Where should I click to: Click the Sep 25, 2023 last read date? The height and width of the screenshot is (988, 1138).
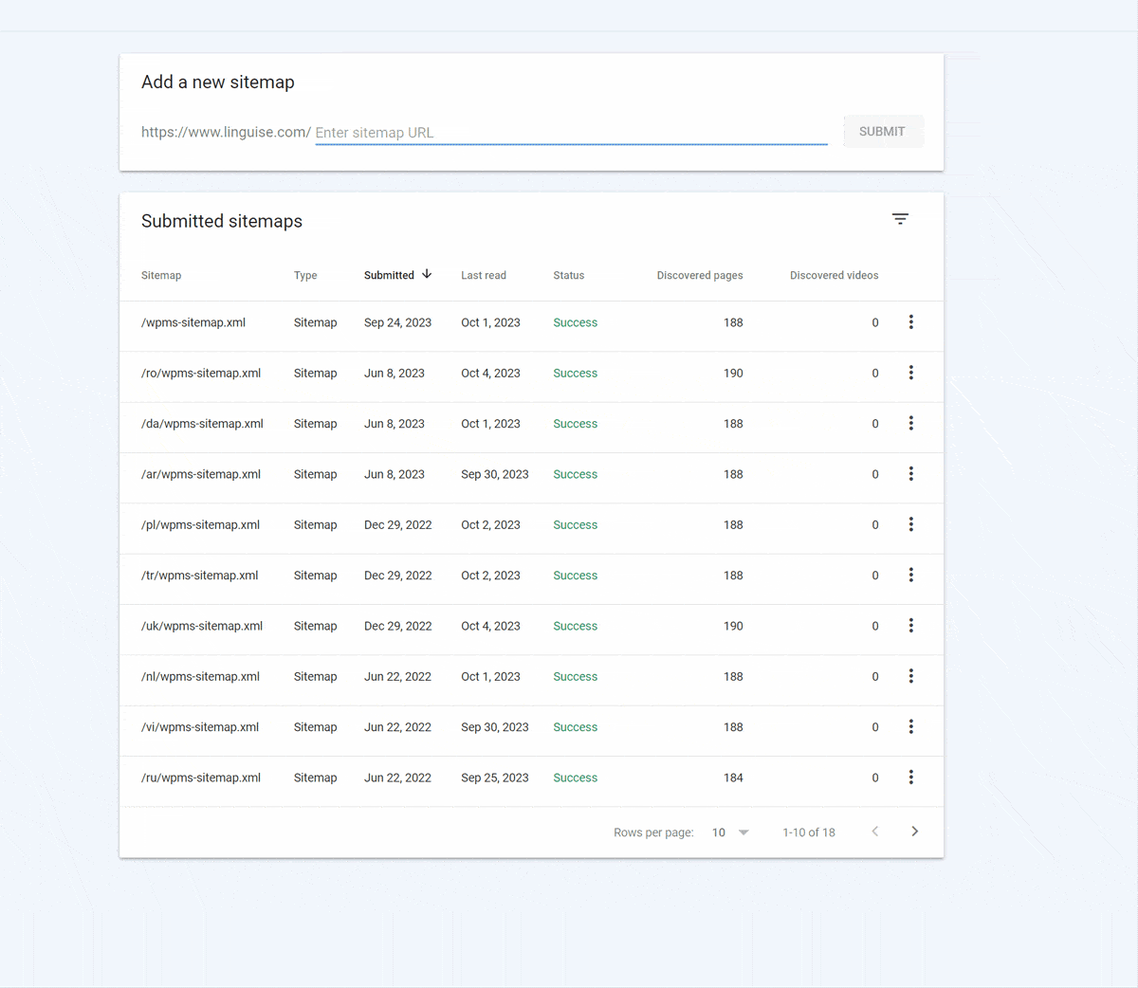[x=495, y=778]
